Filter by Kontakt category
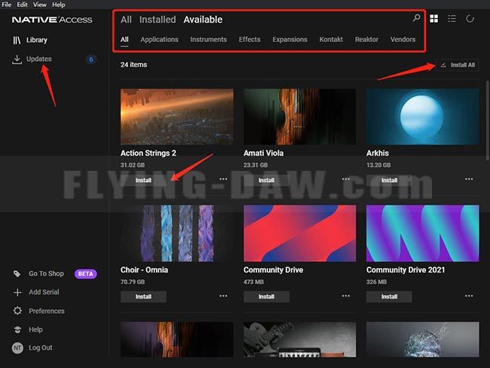Image resolution: width=490 pixels, height=368 pixels. point(331,40)
